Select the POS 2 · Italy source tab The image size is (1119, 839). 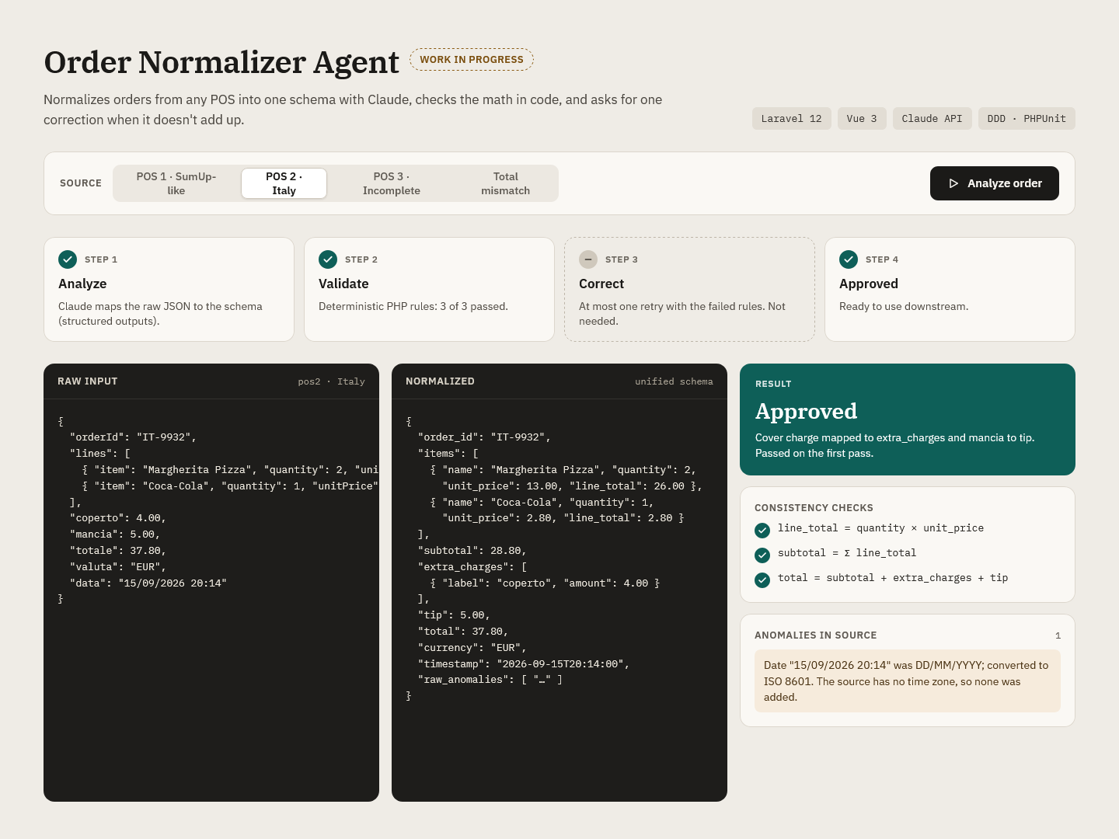284,183
